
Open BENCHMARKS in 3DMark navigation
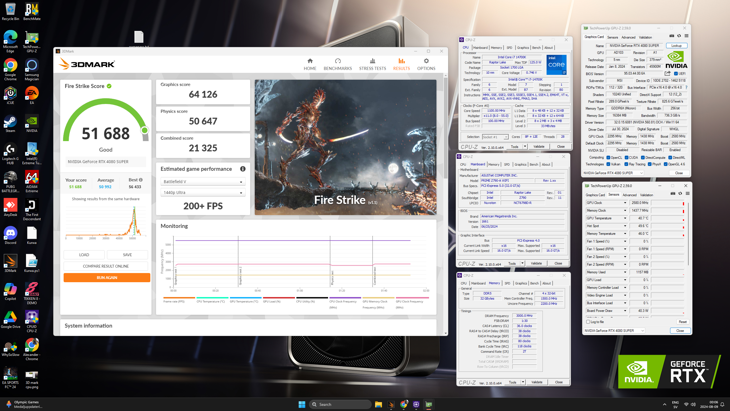pos(338,64)
